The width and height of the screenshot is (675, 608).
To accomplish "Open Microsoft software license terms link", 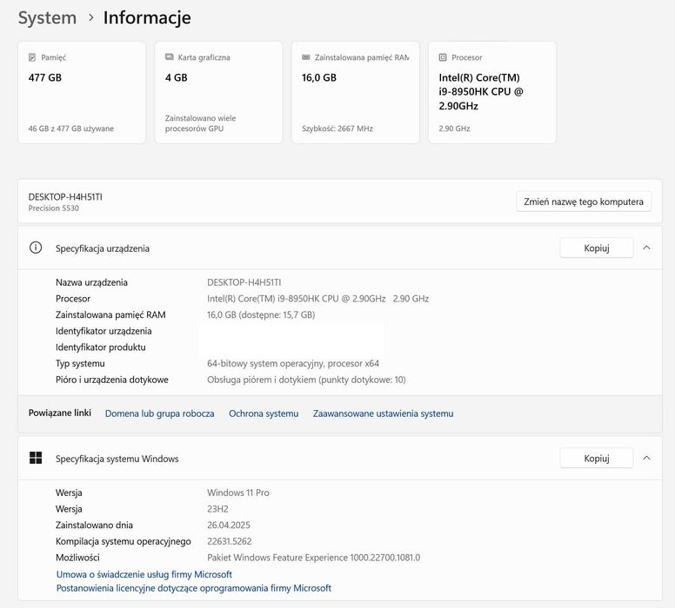I will point(193,588).
